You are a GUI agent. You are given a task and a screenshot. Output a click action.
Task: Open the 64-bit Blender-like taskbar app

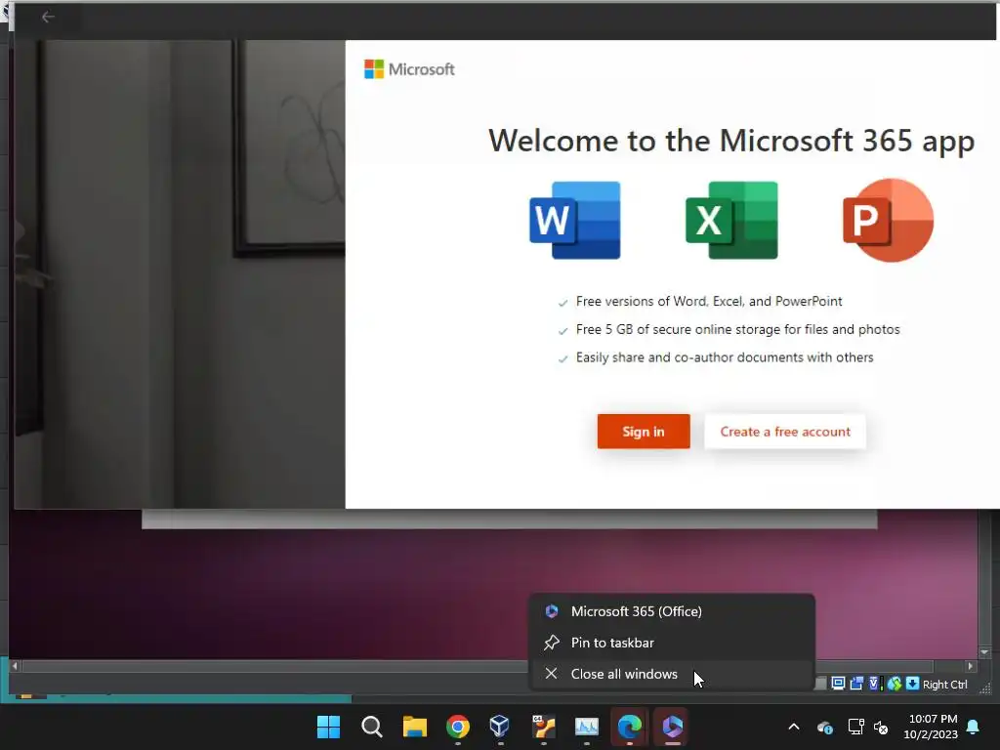[x=543, y=727]
